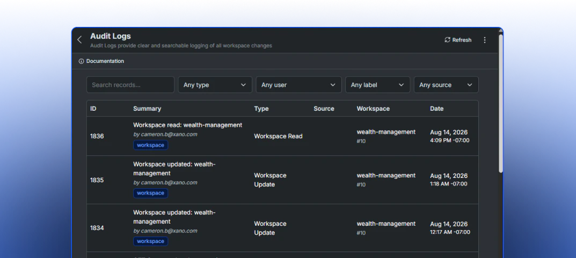Viewport: 576px width, 258px height.
Task: Click wealth-management workspace in row 1835
Action: (386, 175)
